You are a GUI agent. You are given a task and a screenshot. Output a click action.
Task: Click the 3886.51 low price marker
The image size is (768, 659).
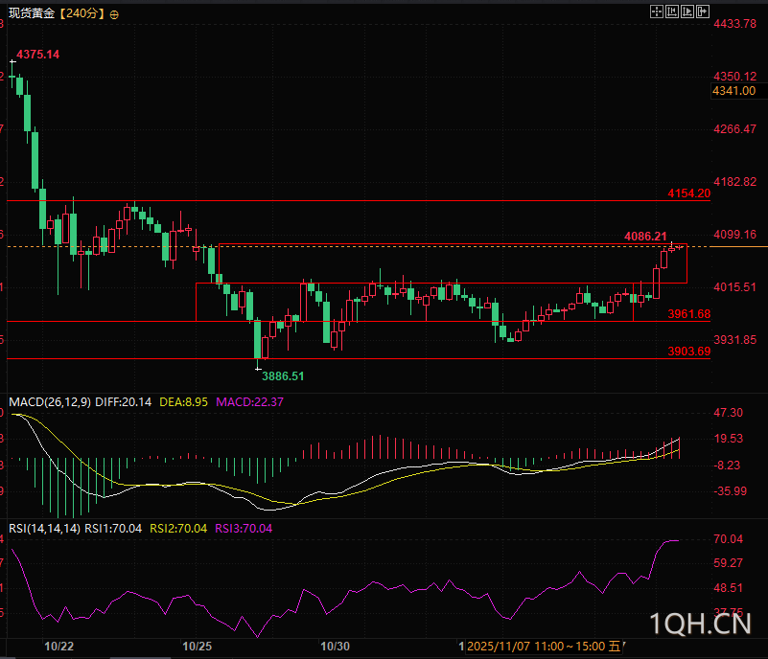[284, 376]
